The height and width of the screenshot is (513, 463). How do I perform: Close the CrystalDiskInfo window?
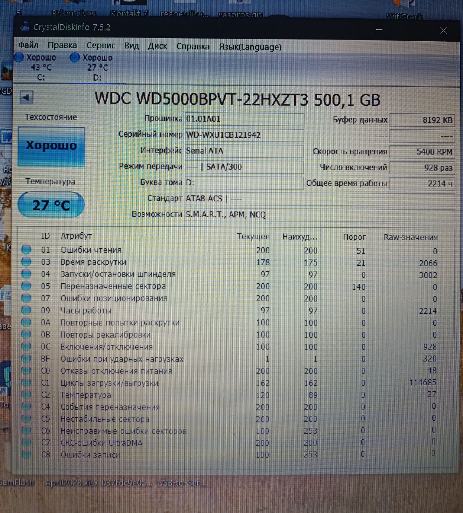tap(443, 30)
